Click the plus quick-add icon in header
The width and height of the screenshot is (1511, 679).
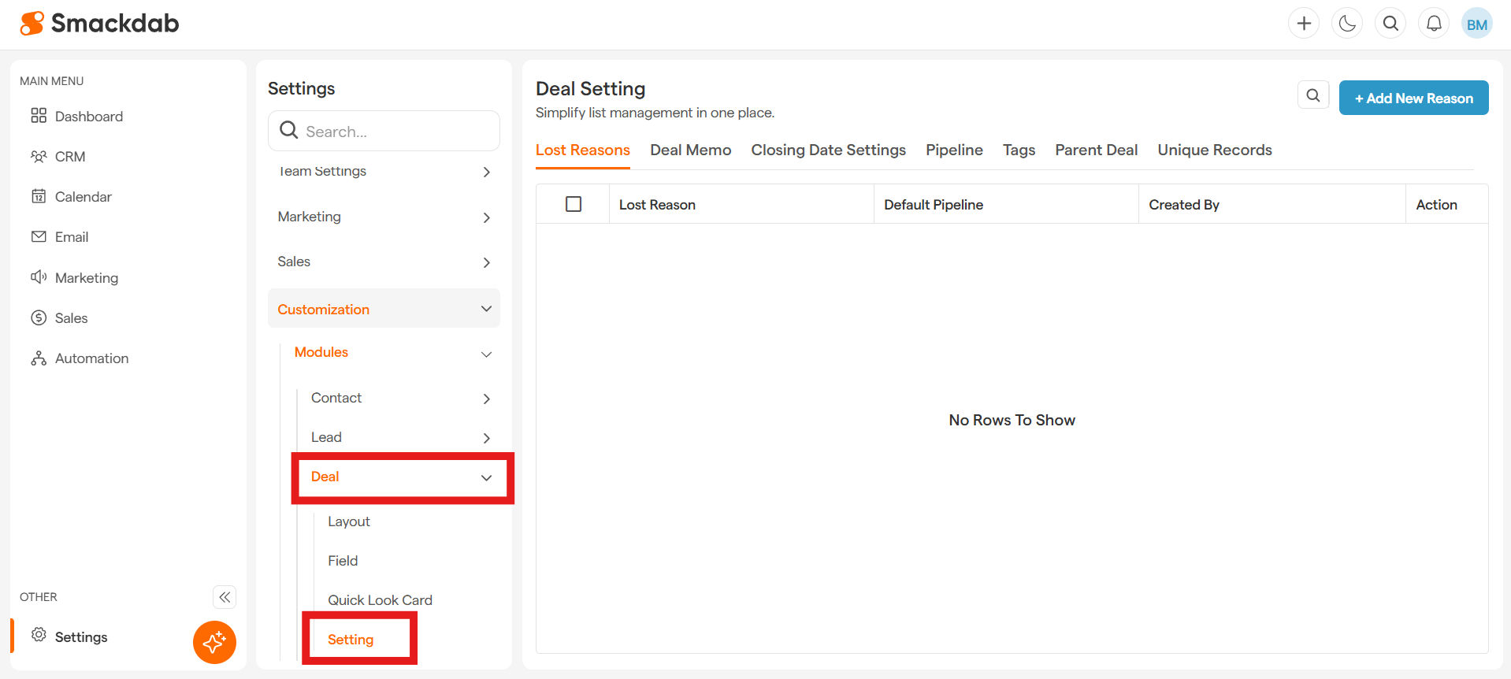1304,24
